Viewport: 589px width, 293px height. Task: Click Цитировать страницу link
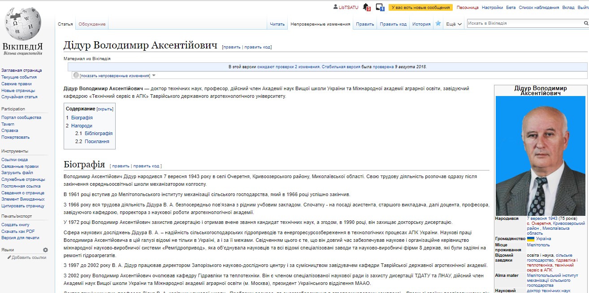click(23, 206)
